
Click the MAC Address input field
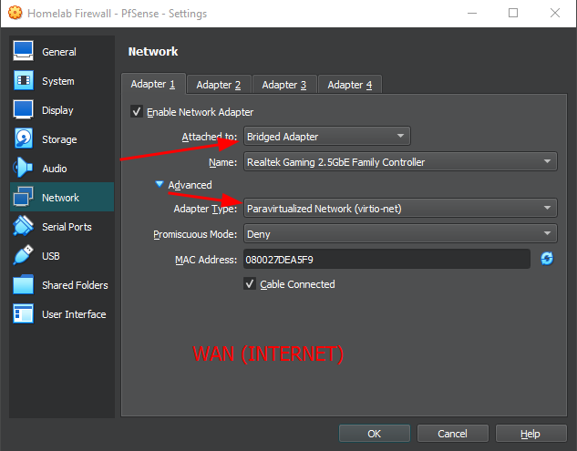pyautogui.click(x=386, y=259)
